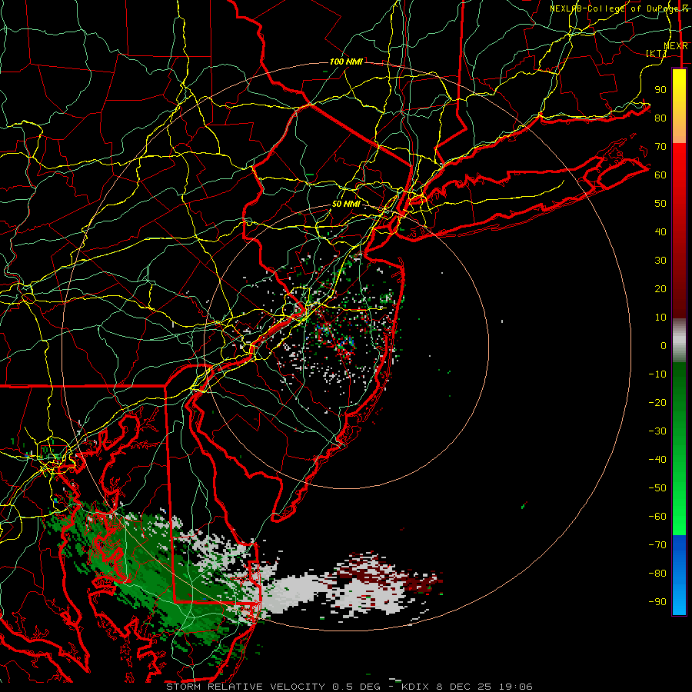Click the 40 value on the velocity scale
The image size is (692, 692).
click(660, 231)
